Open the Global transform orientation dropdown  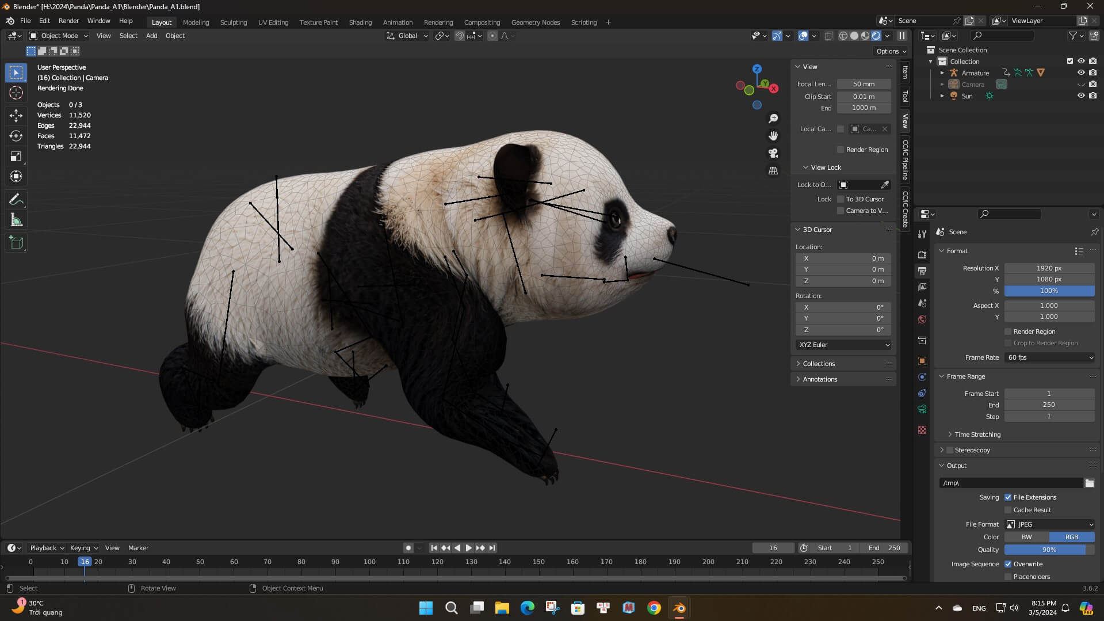tap(407, 36)
